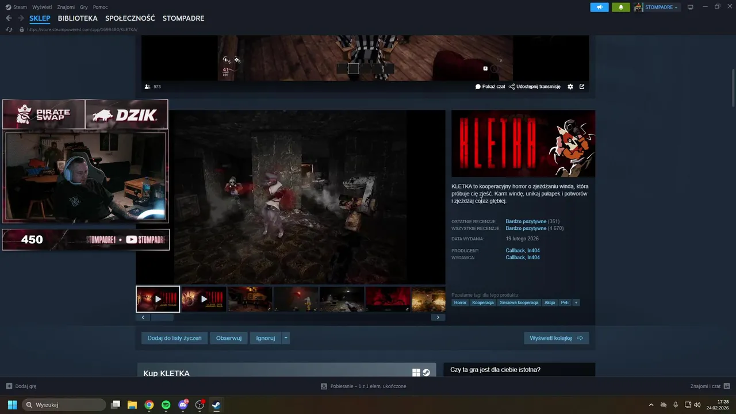Click Udostępnij transmisję

click(534, 87)
